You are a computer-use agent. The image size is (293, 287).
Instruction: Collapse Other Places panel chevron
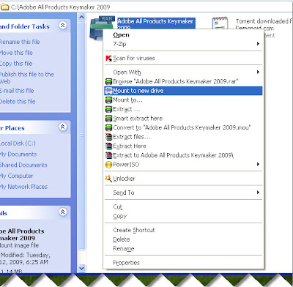tap(63, 127)
